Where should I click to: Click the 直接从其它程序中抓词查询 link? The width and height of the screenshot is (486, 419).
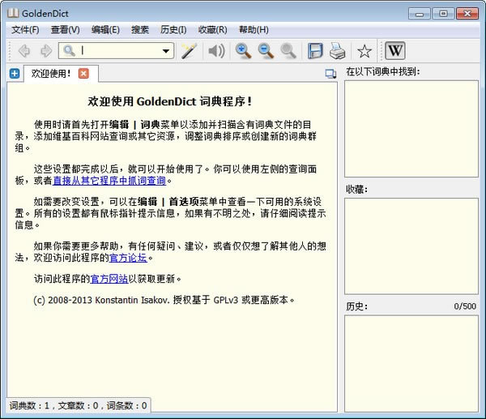(109, 181)
